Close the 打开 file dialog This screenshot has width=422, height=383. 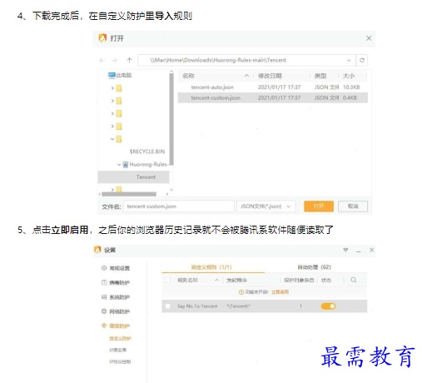(369, 38)
